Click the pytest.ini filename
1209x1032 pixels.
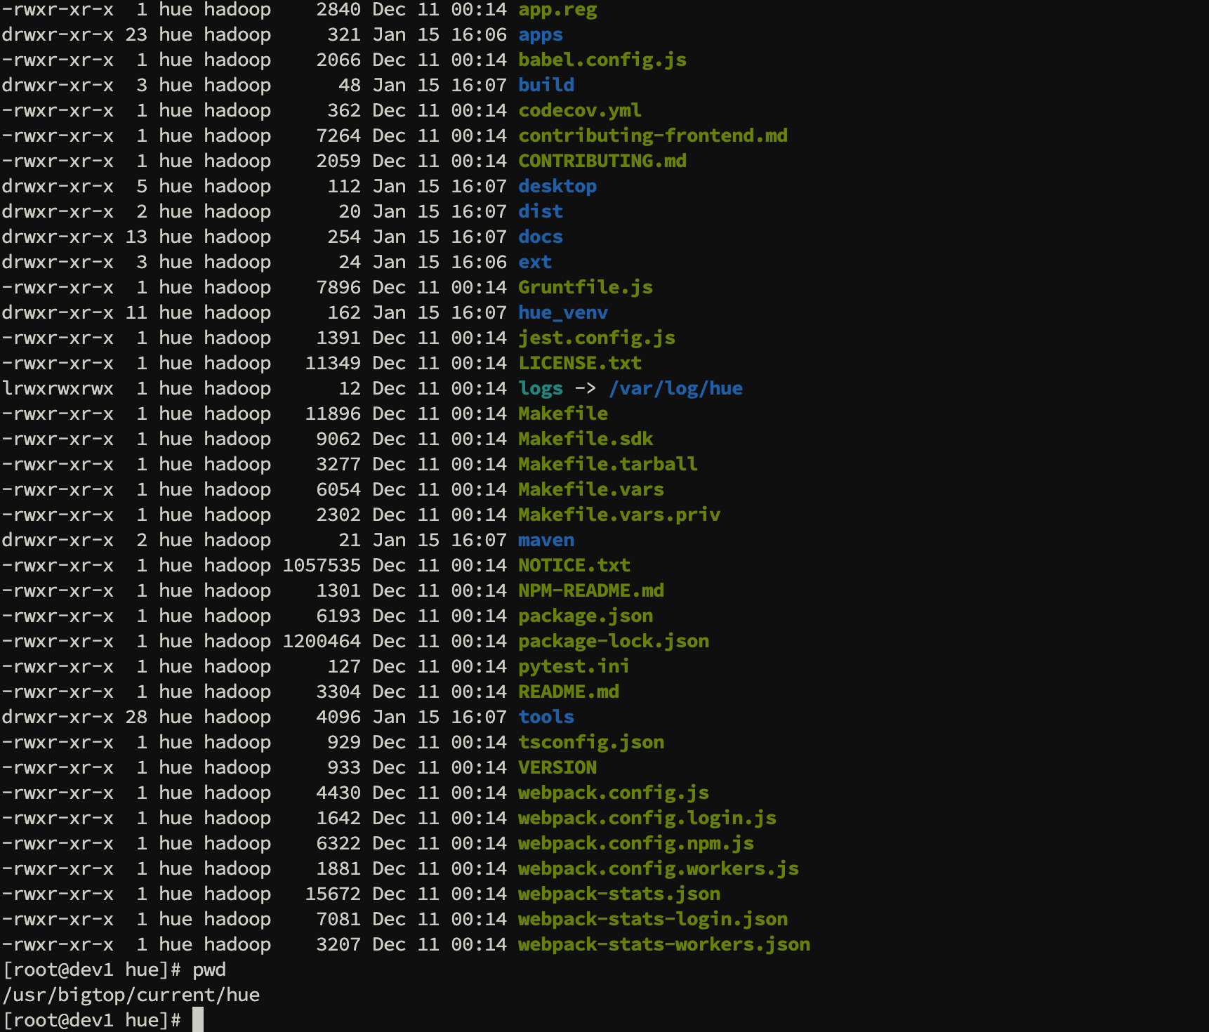[574, 667]
